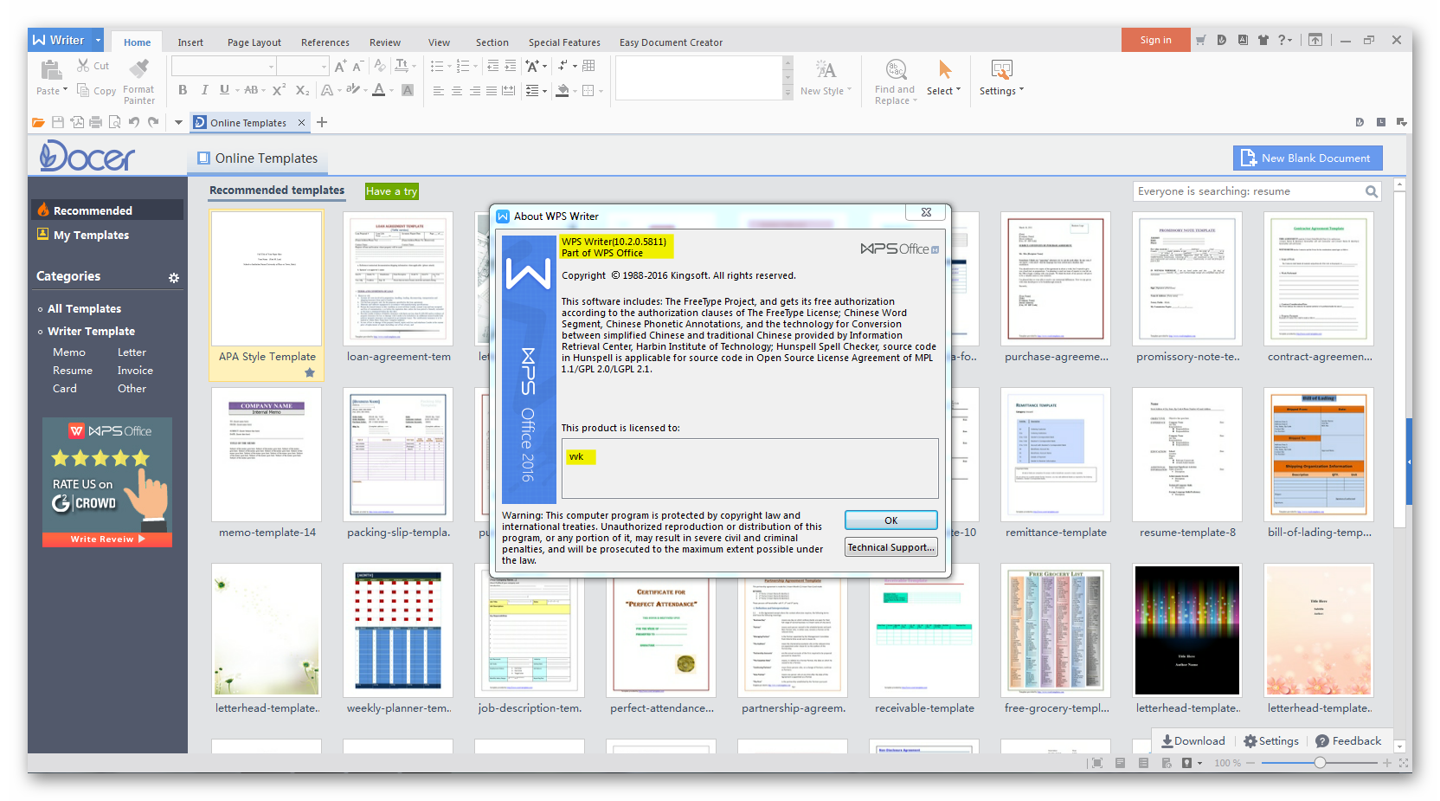
Task: Open the font name dropdown
Action: pyautogui.click(x=271, y=67)
